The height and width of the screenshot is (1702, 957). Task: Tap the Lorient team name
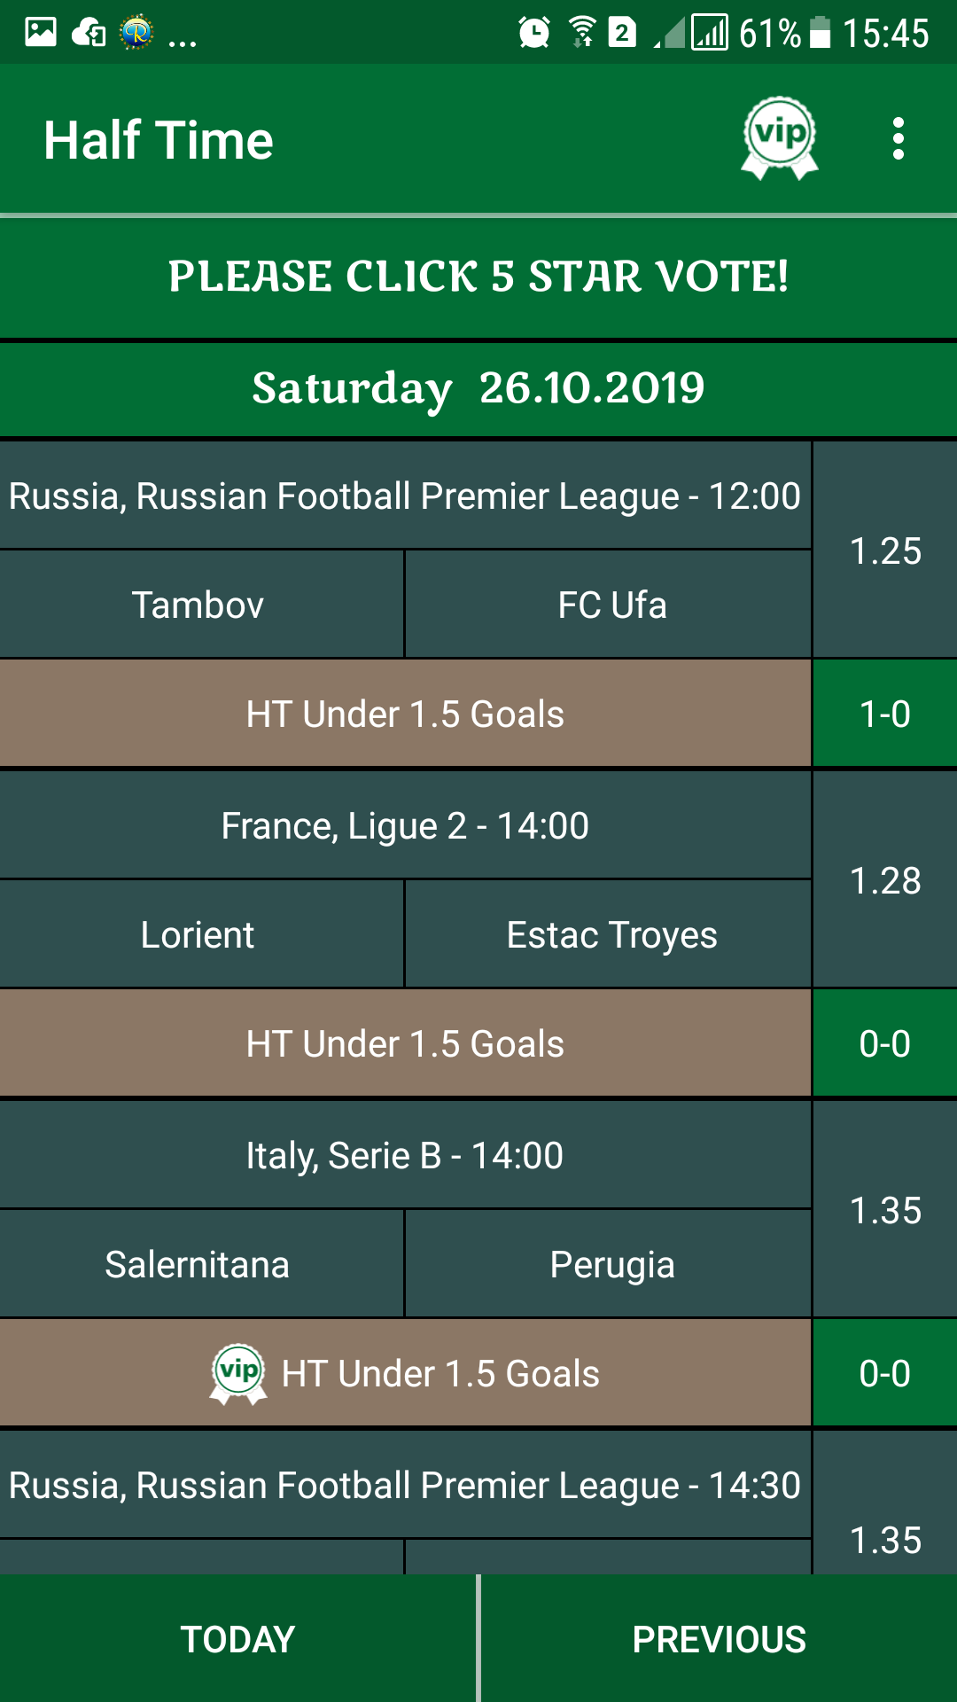[x=198, y=934]
